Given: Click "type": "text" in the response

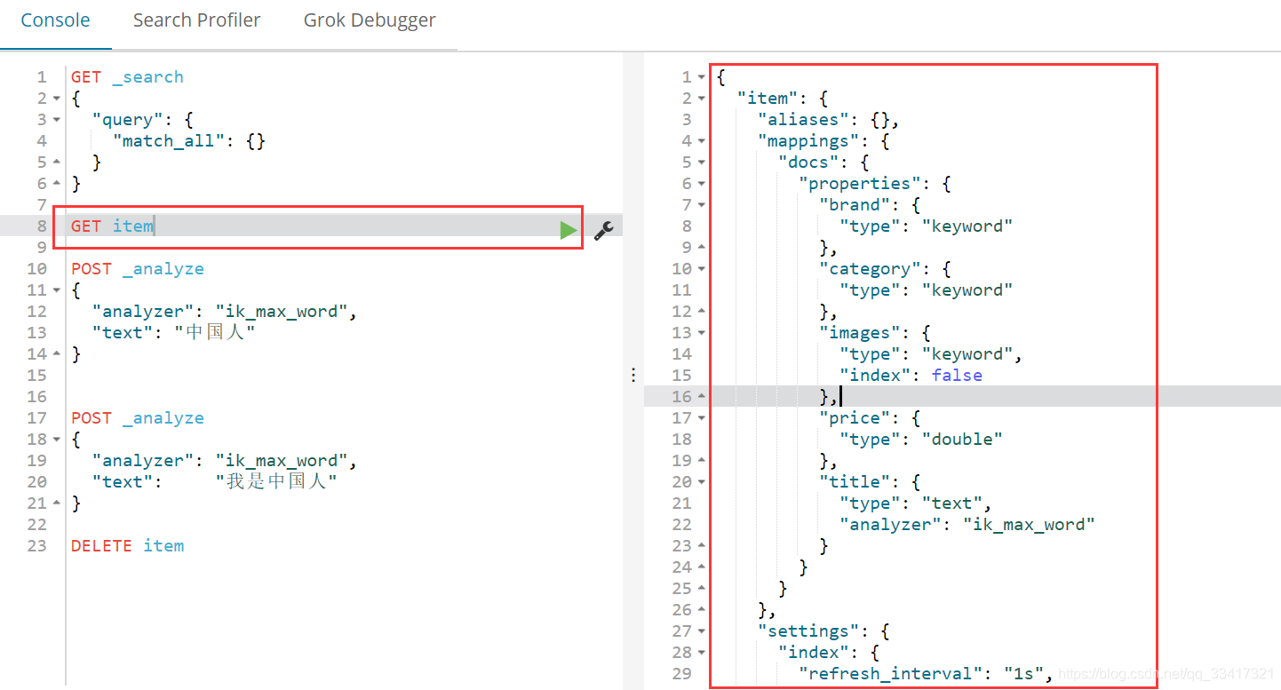Looking at the screenshot, I should (915, 504).
